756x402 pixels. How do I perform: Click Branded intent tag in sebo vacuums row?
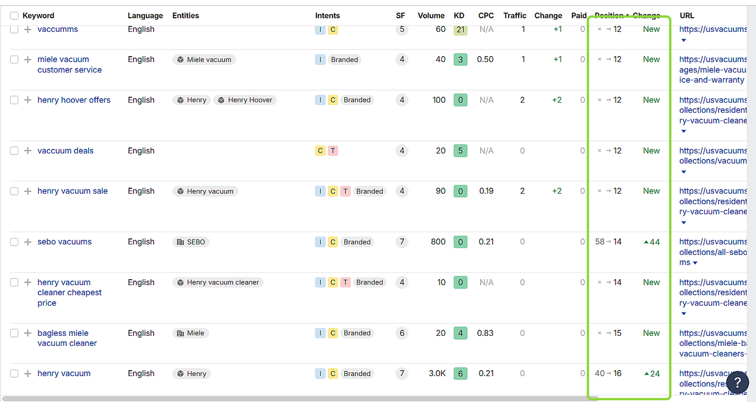(357, 242)
